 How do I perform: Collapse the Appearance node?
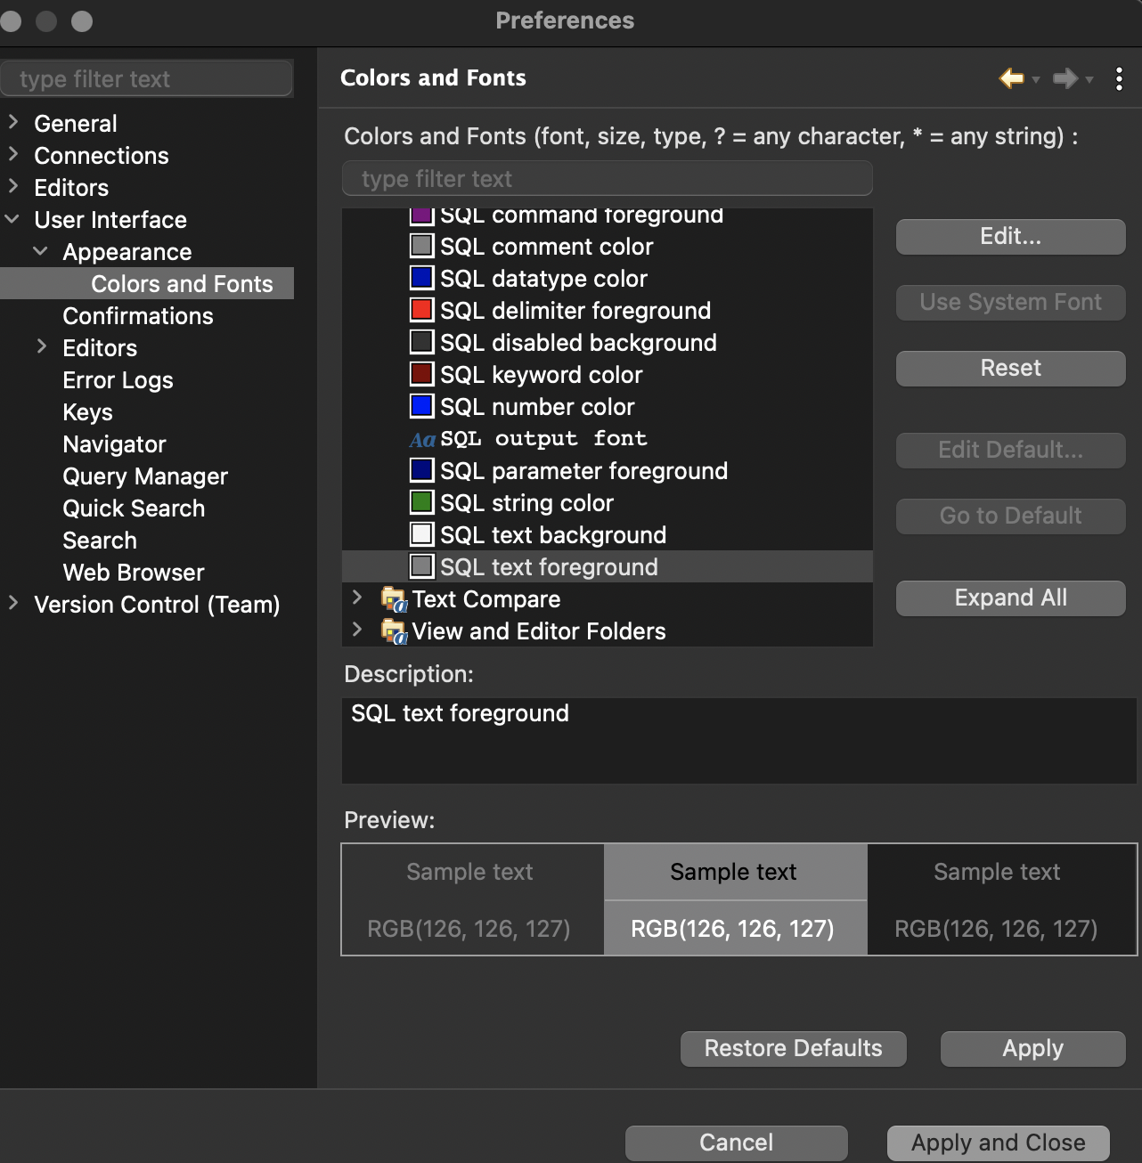pos(40,251)
